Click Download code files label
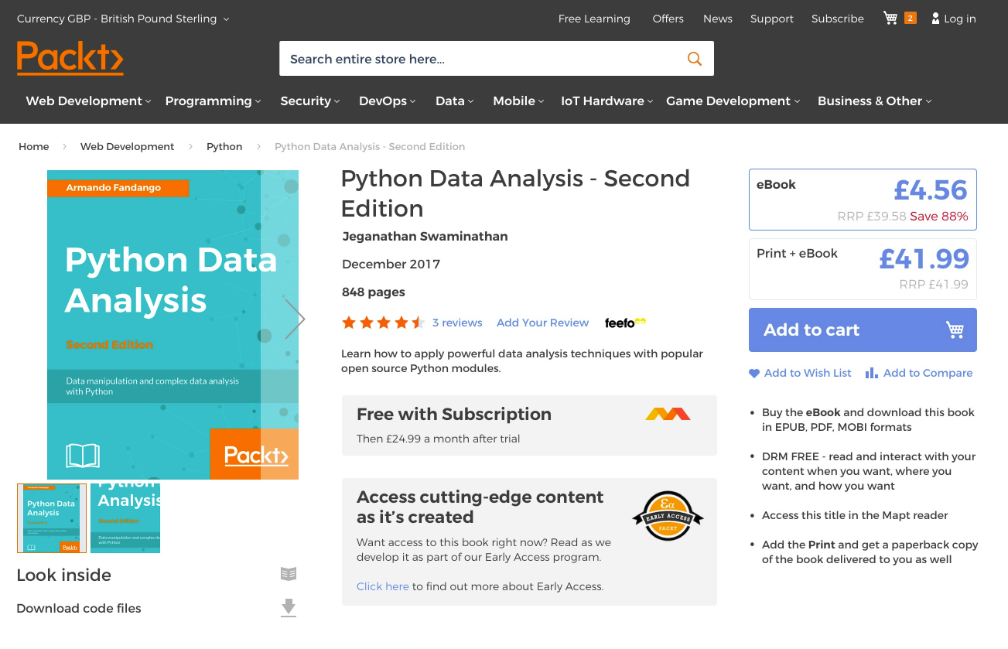Image resolution: width=1008 pixels, height=649 pixels. 79,608
